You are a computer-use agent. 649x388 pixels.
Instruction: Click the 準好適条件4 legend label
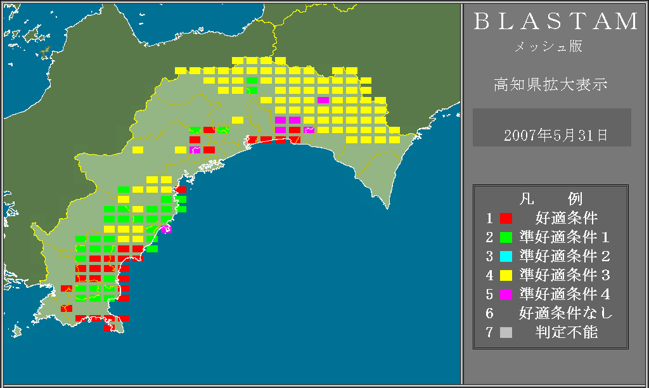[x=564, y=295]
